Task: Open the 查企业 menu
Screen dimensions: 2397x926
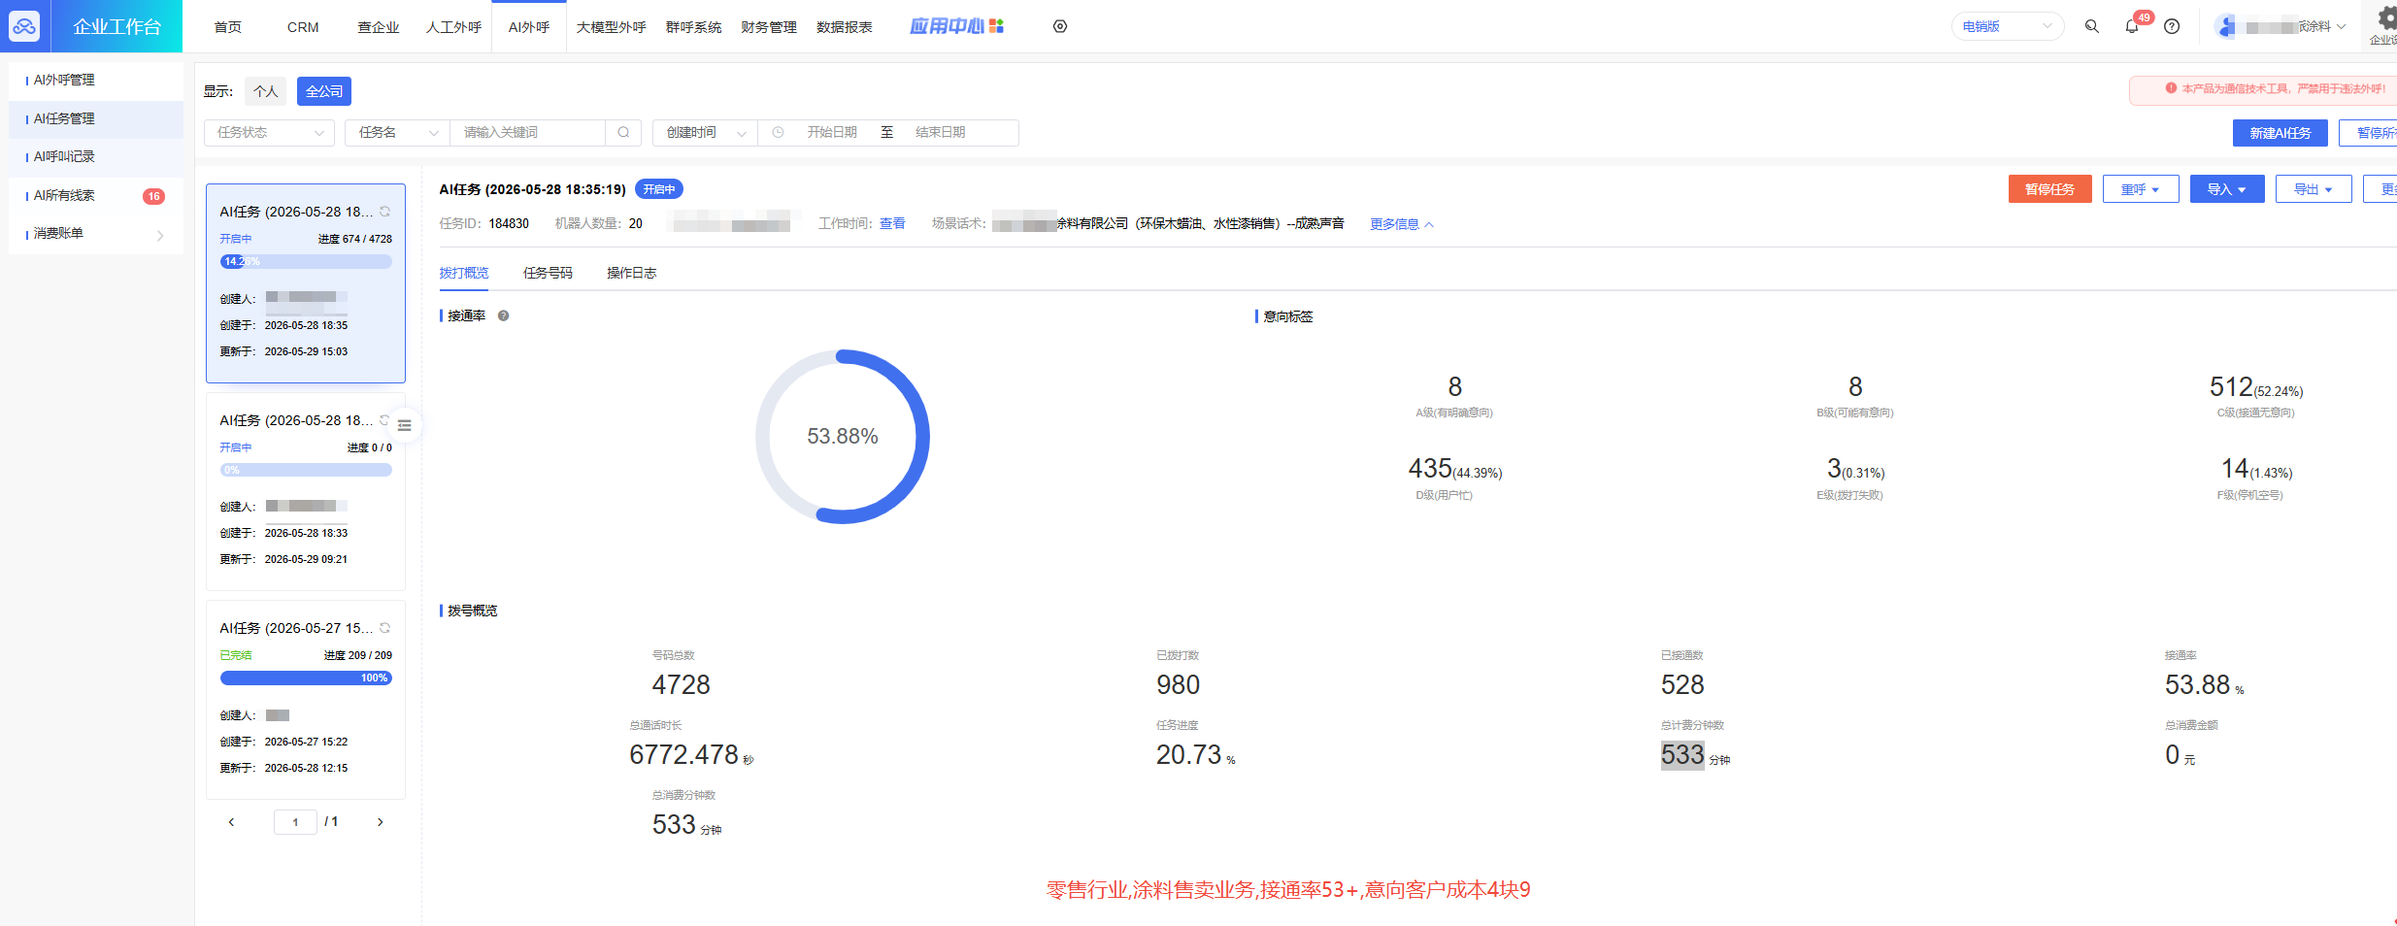Action: coord(379,27)
